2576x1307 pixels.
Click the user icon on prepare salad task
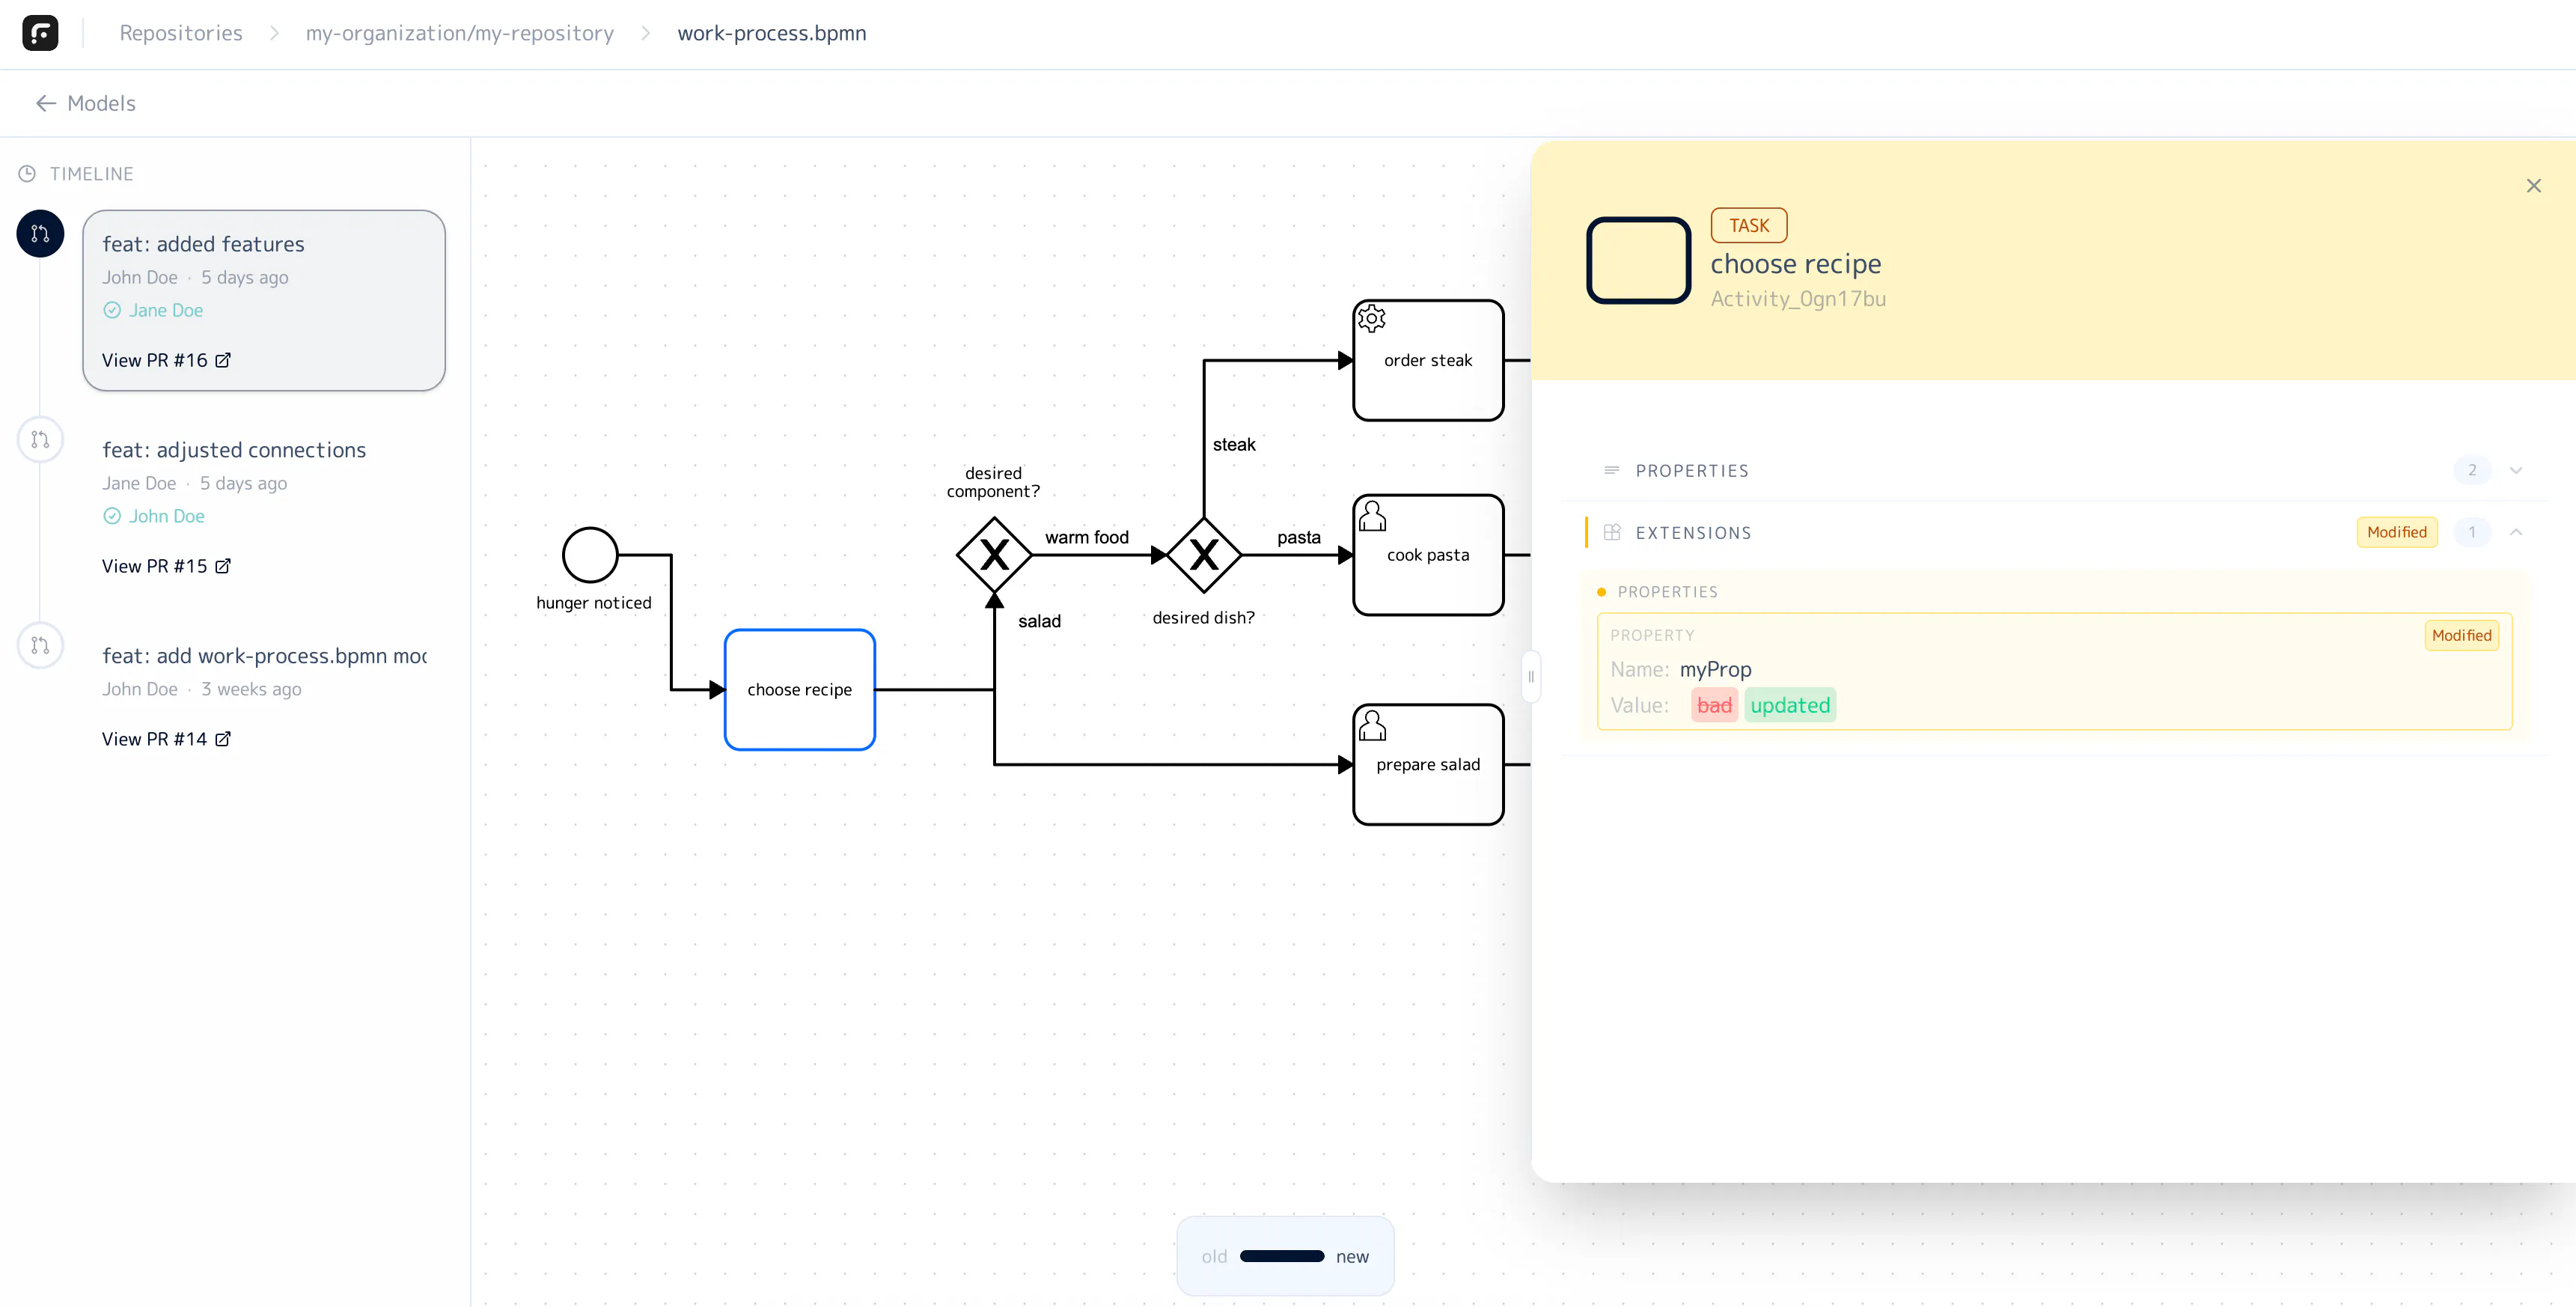[x=1372, y=725]
